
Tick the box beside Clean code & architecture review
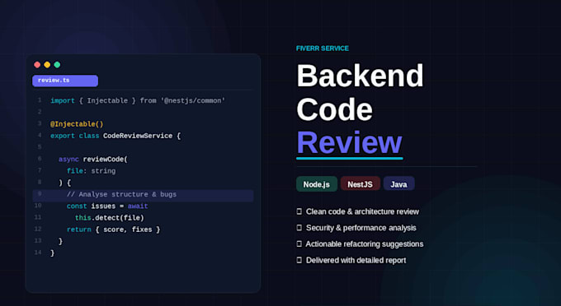coord(299,211)
